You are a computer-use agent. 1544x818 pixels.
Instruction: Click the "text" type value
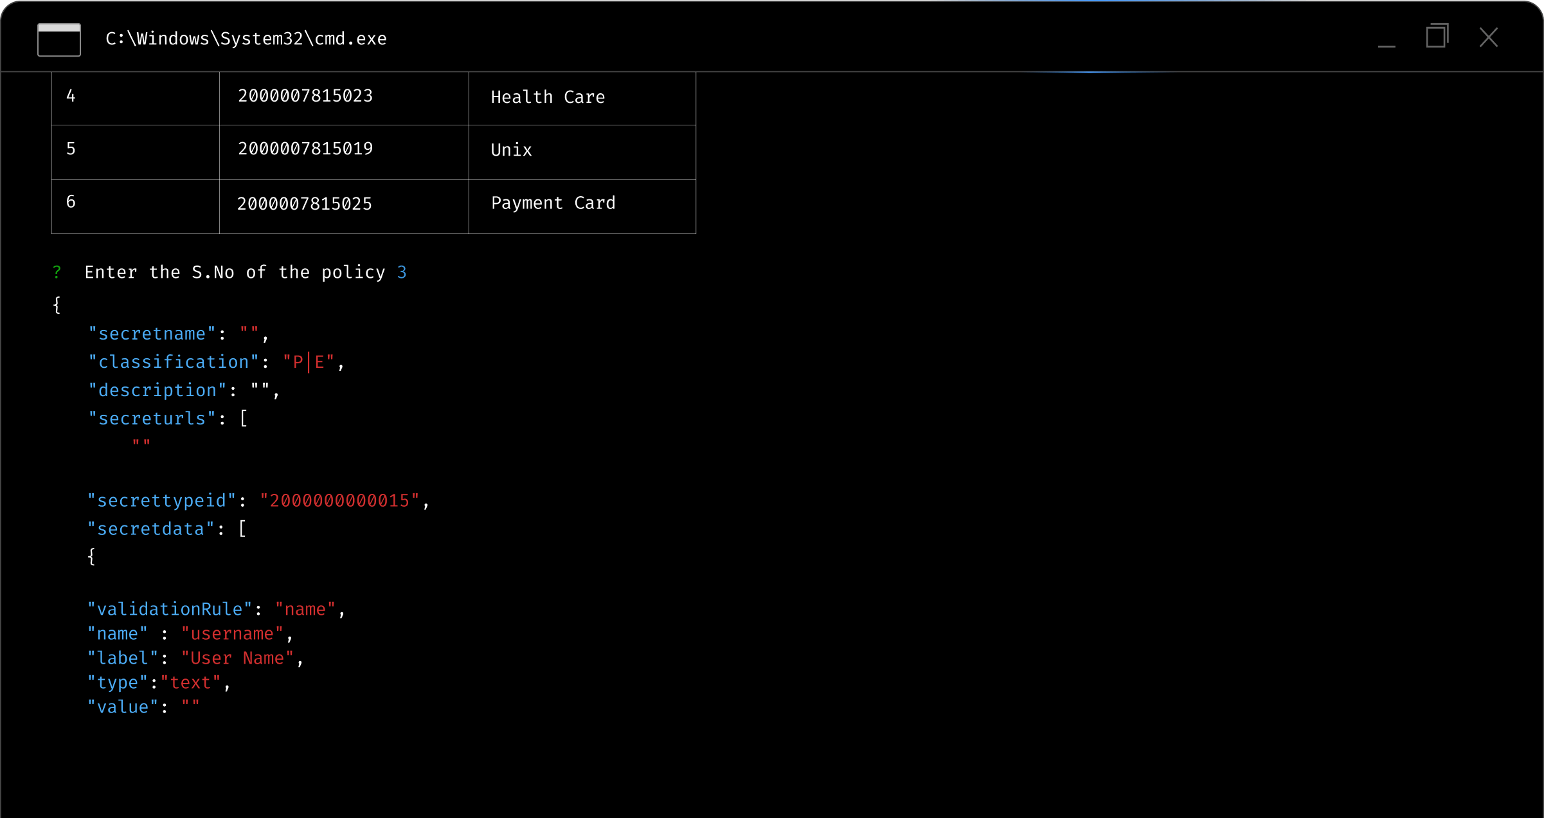coord(191,683)
